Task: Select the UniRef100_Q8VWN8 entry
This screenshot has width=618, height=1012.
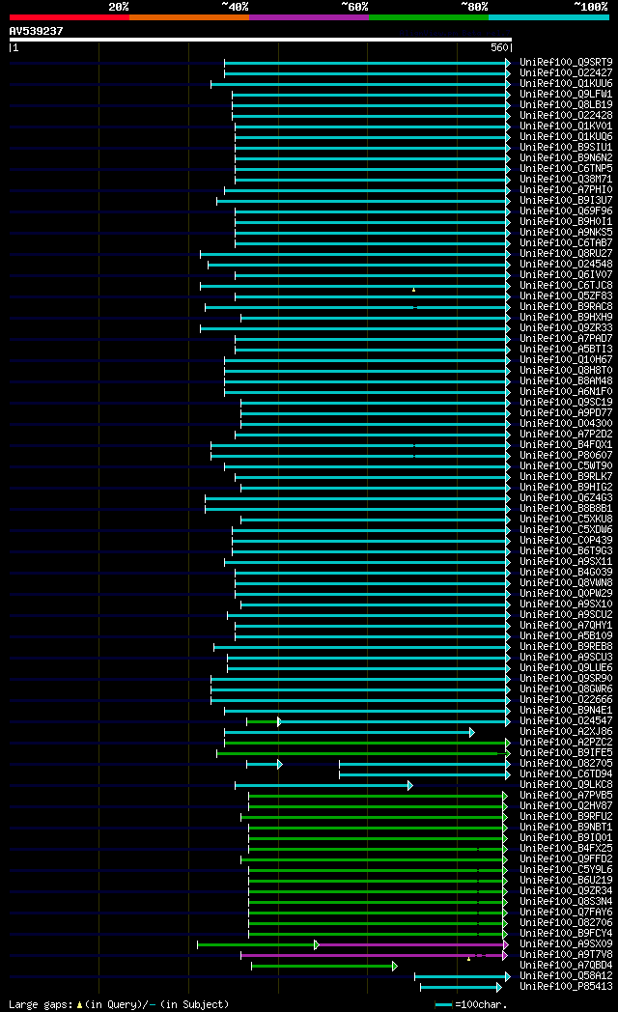Action: [x=566, y=583]
